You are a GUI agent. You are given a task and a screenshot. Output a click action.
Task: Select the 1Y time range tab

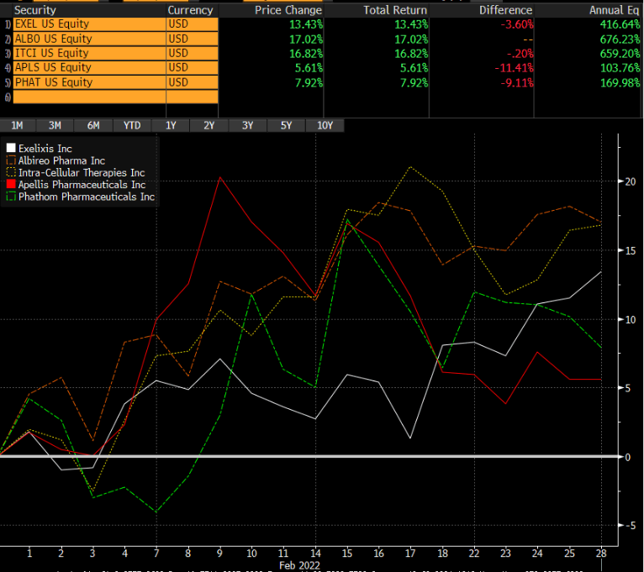pos(171,125)
